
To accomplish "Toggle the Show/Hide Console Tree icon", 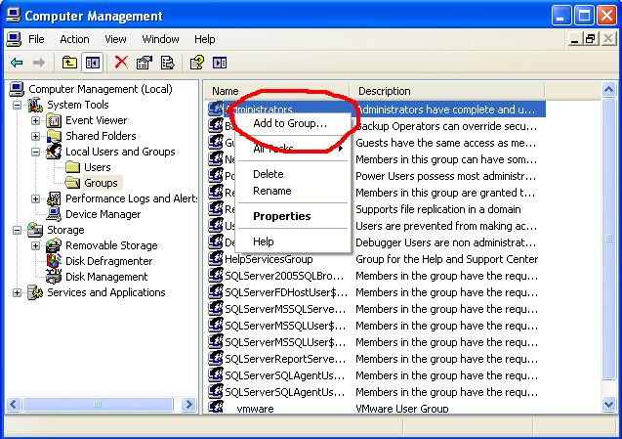I will [93, 63].
